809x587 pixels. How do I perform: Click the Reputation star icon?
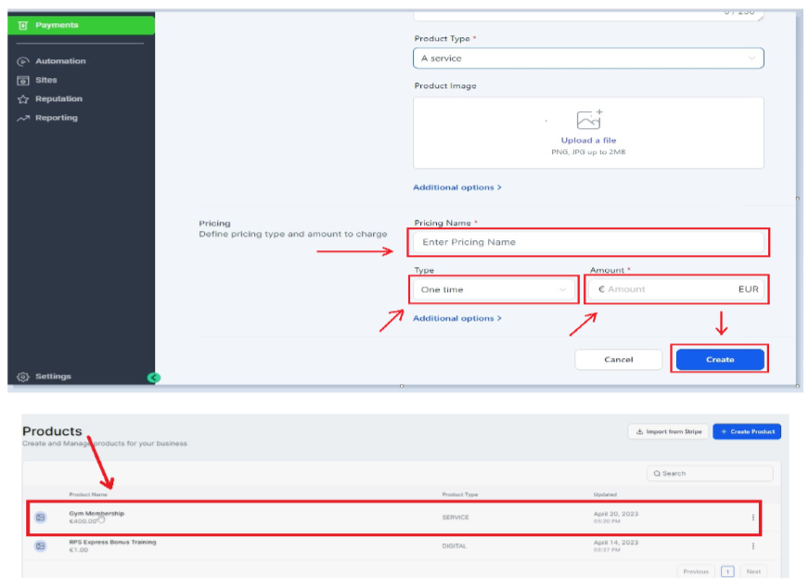click(23, 99)
